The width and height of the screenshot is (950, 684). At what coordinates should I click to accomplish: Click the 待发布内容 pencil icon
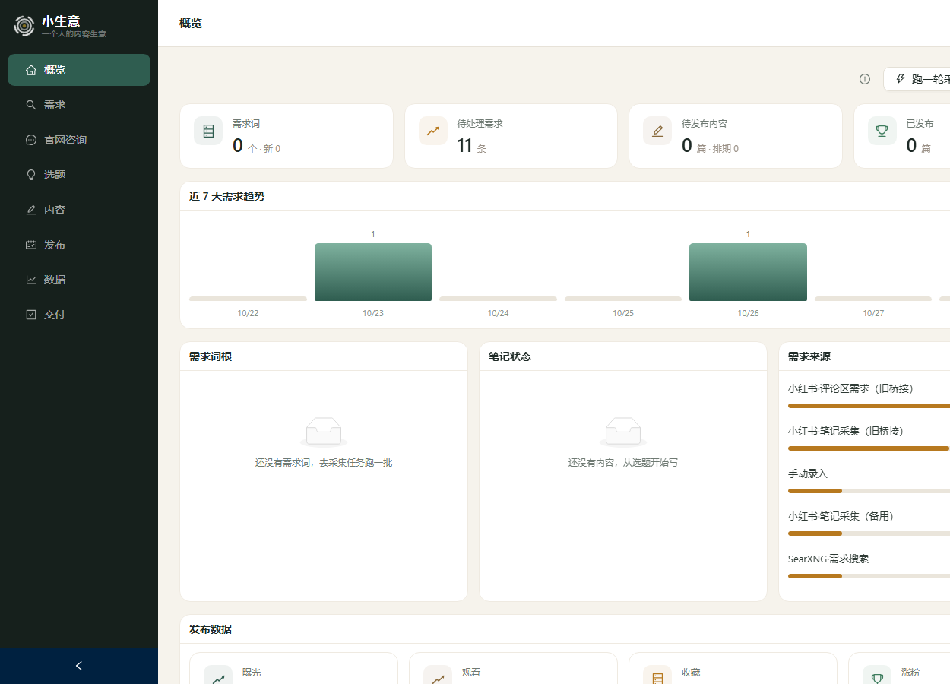(x=657, y=131)
